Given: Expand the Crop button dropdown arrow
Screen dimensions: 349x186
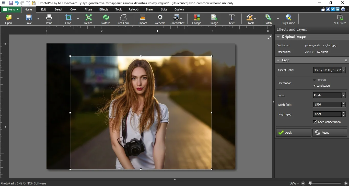Looking at the screenshot, I should (x=78, y=19).
